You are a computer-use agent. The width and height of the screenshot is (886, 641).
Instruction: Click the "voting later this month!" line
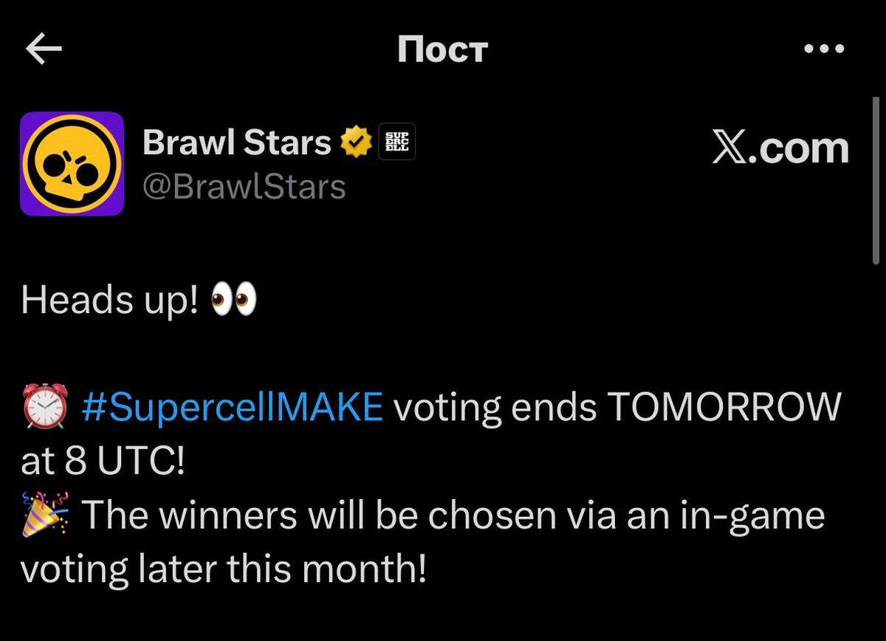pos(223,570)
